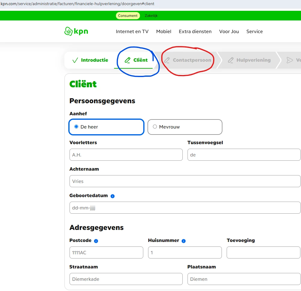
Task: Select the De heer radio button
Action: point(76,127)
